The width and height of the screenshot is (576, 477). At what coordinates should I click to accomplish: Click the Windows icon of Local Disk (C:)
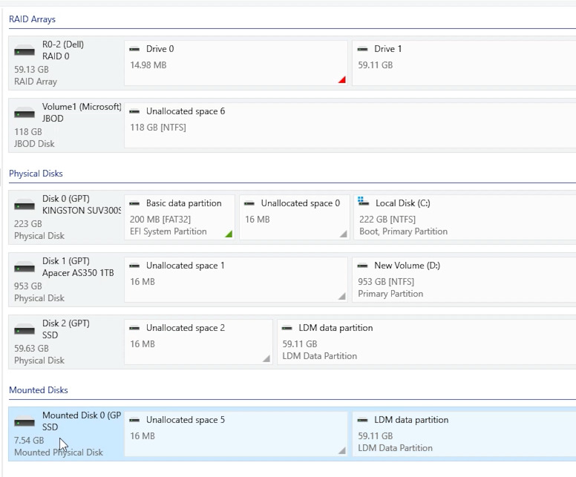[363, 201]
